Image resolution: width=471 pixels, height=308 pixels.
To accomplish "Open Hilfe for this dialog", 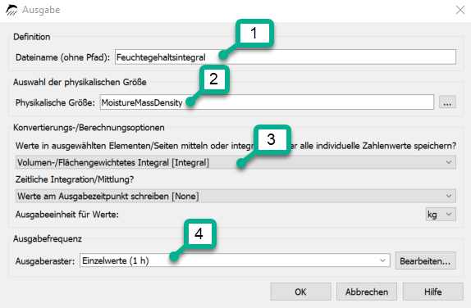I will click(x=433, y=292).
